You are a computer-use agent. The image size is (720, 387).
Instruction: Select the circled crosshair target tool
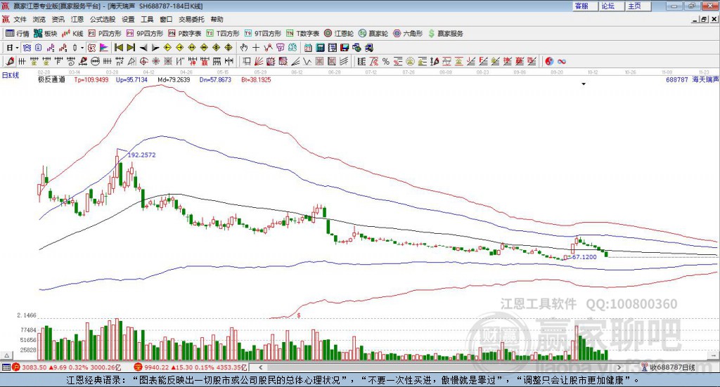(143, 61)
